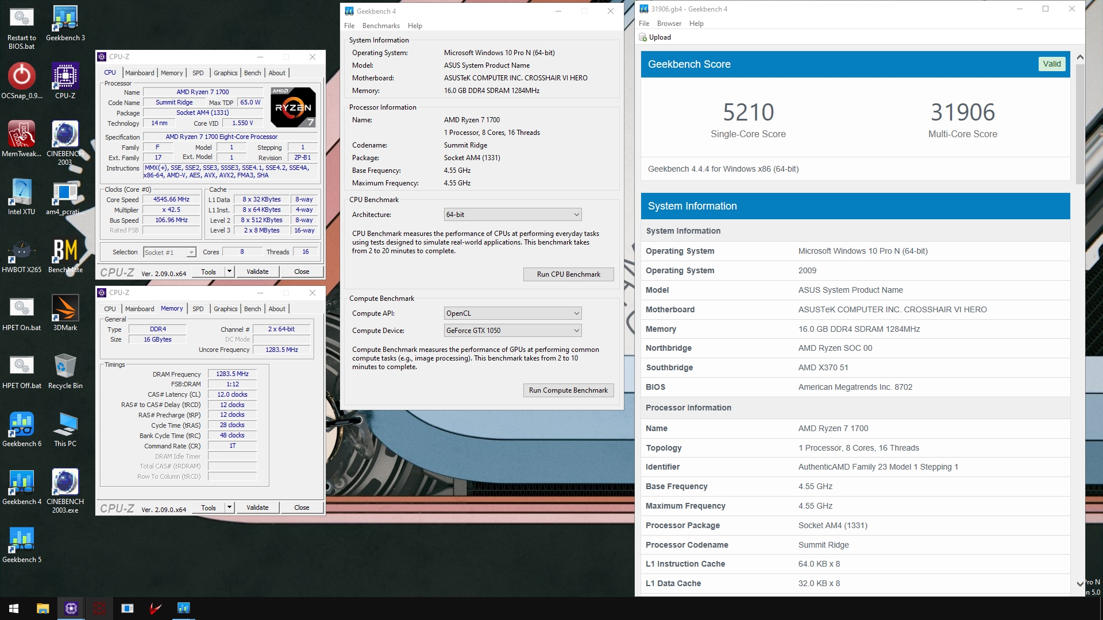Open CINEBENCH 2003 desktop shortcut

click(65, 143)
